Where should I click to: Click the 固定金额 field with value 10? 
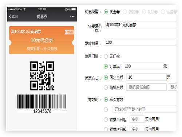(146, 77)
